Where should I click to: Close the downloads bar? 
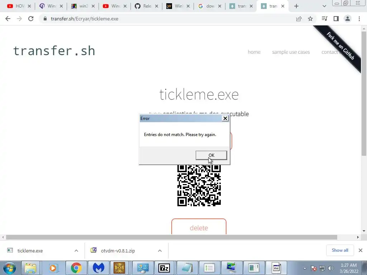pos(361,250)
